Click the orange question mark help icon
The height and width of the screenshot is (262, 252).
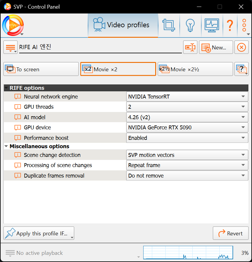[230, 25]
